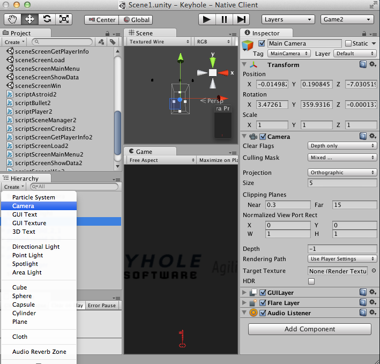Disable the Audio Listener component checkbox
Image resolution: width=380 pixels, height=364 pixels.
[263, 313]
